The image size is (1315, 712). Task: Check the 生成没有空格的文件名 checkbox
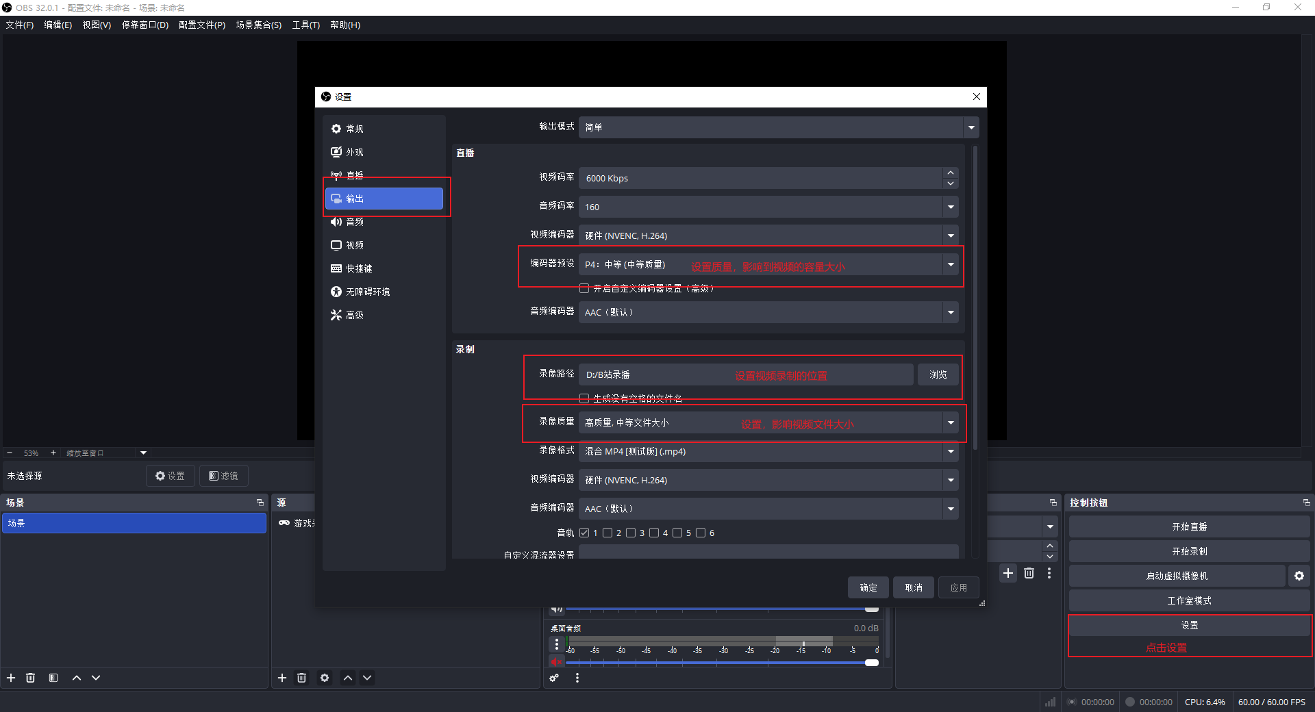(x=584, y=398)
